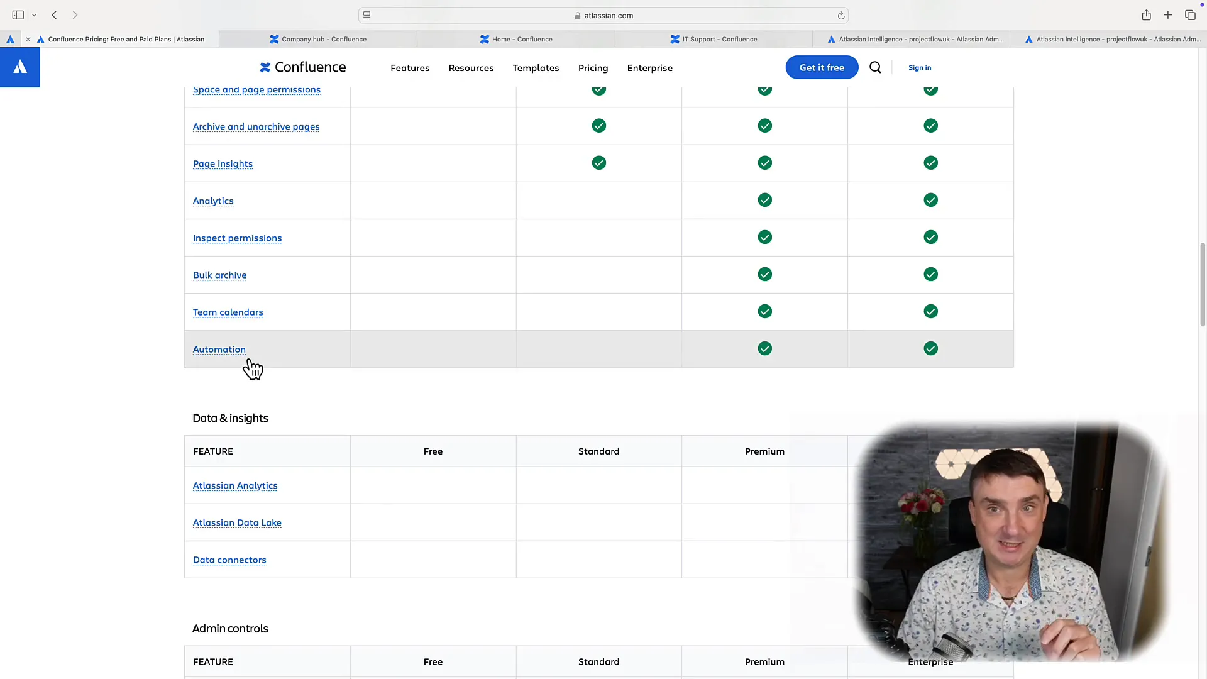Click the presenter webcam video overlay
The height and width of the screenshot is (679, 1207).
pos(1011,542)
